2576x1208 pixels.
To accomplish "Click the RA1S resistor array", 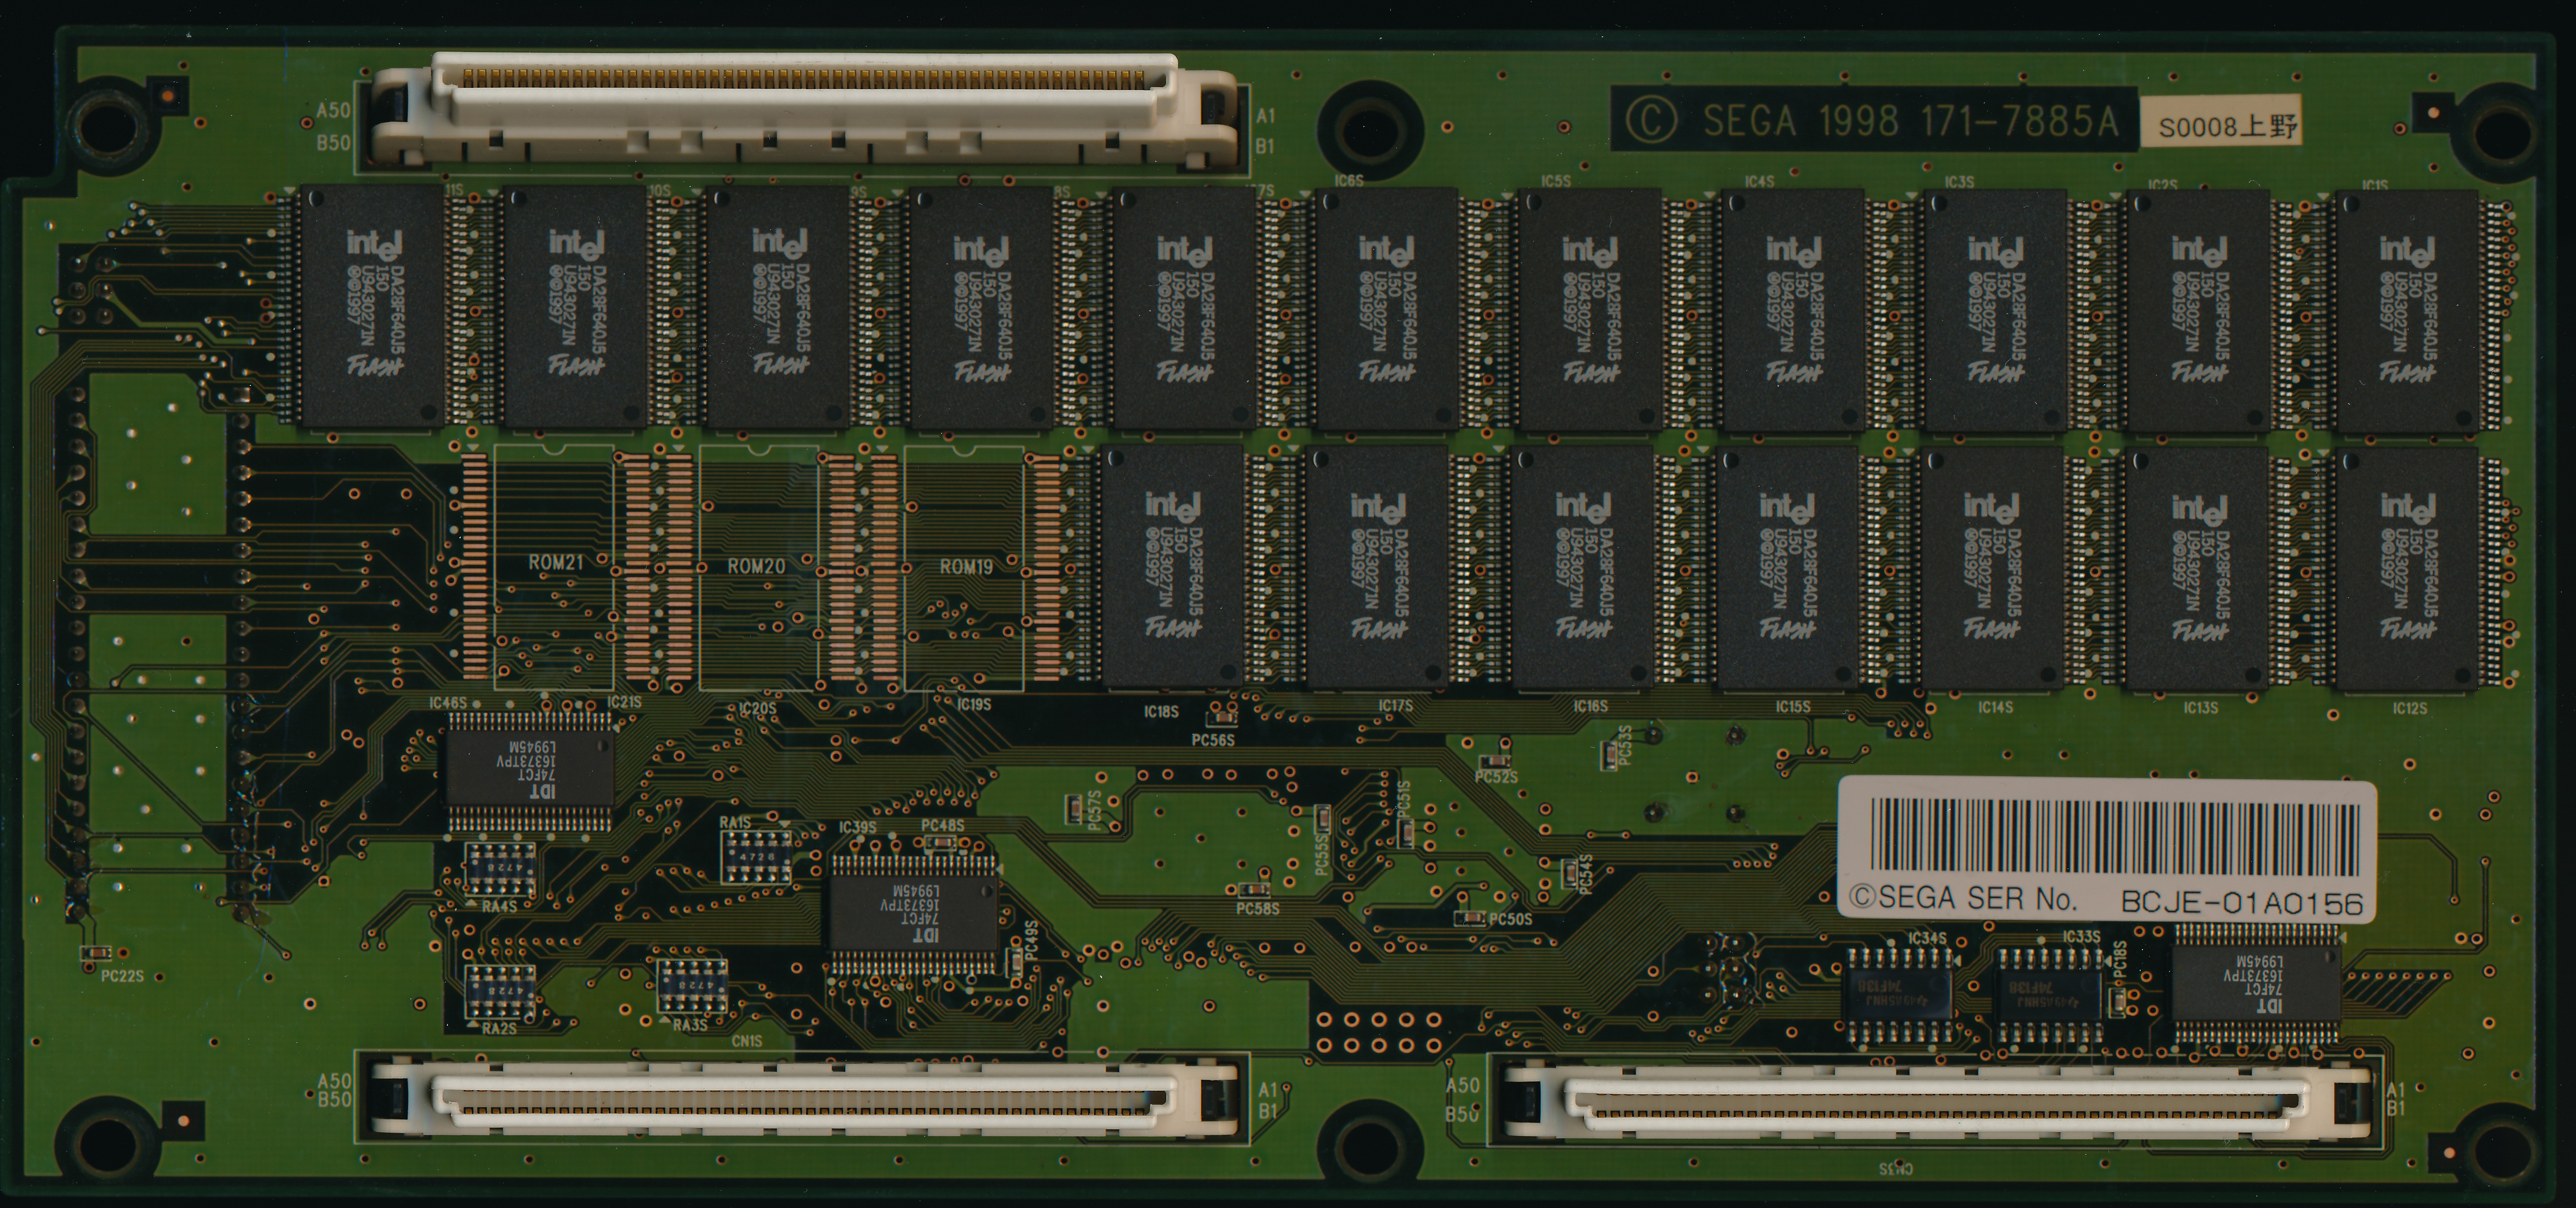I will point(757,857).
